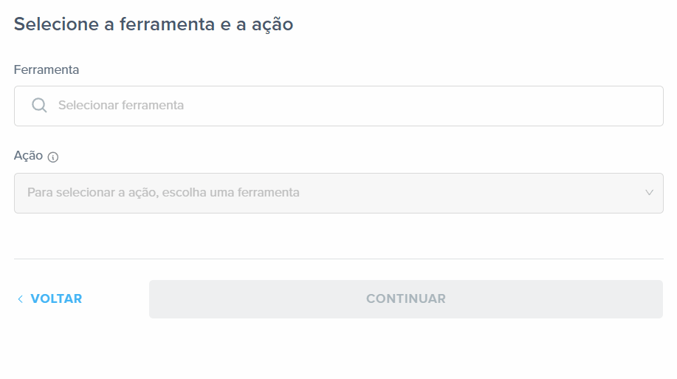Click the info icon beside Ação
The height and width of the screenshot is (379, 677).
coord(53,157)
